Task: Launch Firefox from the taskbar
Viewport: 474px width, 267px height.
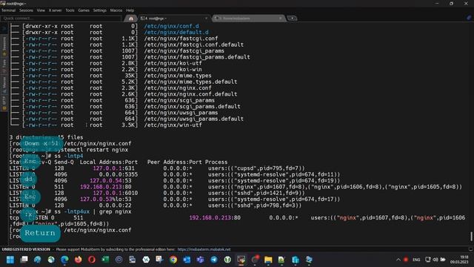Action: tap(78, 260)
